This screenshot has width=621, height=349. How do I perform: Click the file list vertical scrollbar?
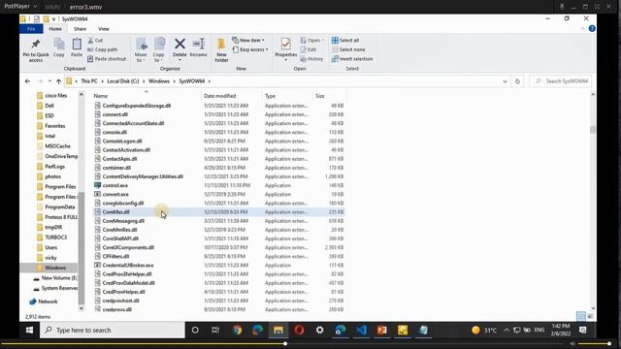coord(593,129)
